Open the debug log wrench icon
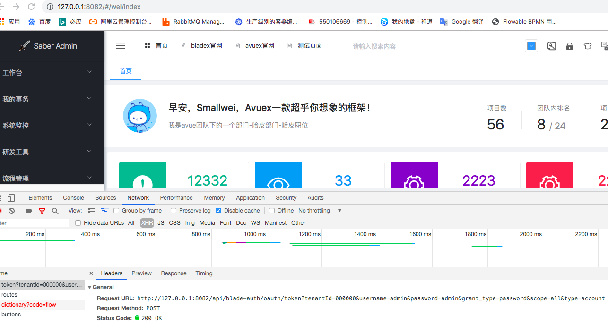 552,46
